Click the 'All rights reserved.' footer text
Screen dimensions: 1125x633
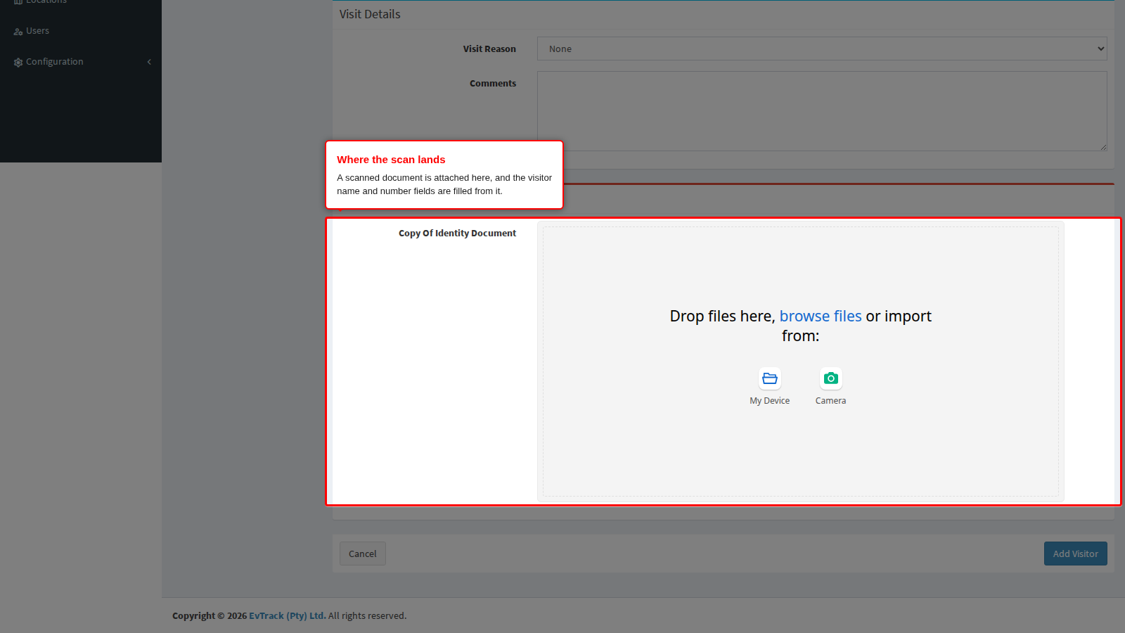tap(368, 615)
